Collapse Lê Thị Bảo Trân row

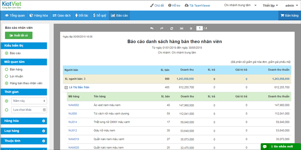(66, 88)
